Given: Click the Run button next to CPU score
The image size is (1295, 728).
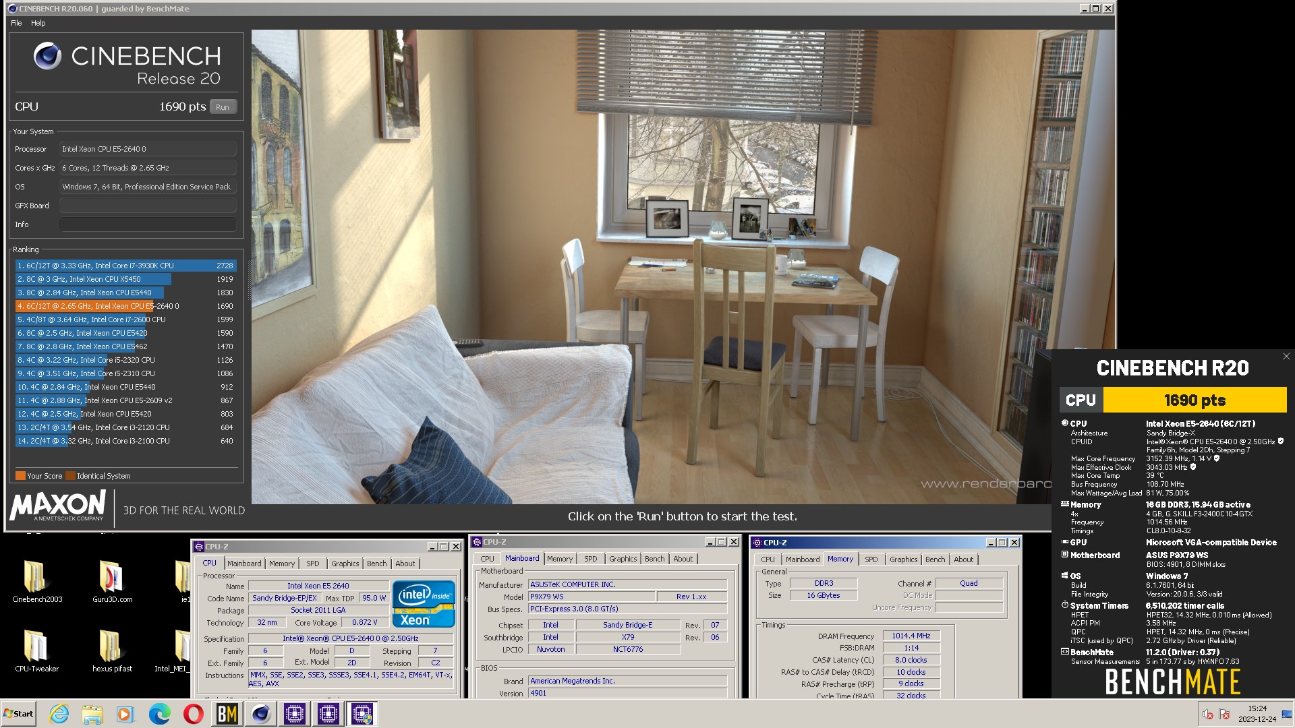Looking at the screenshot, I should pyautogui.click(x=223, y=107).
